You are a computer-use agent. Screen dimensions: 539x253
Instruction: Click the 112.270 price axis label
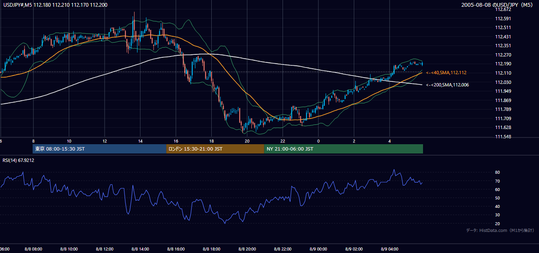click(x=503, y=55)
